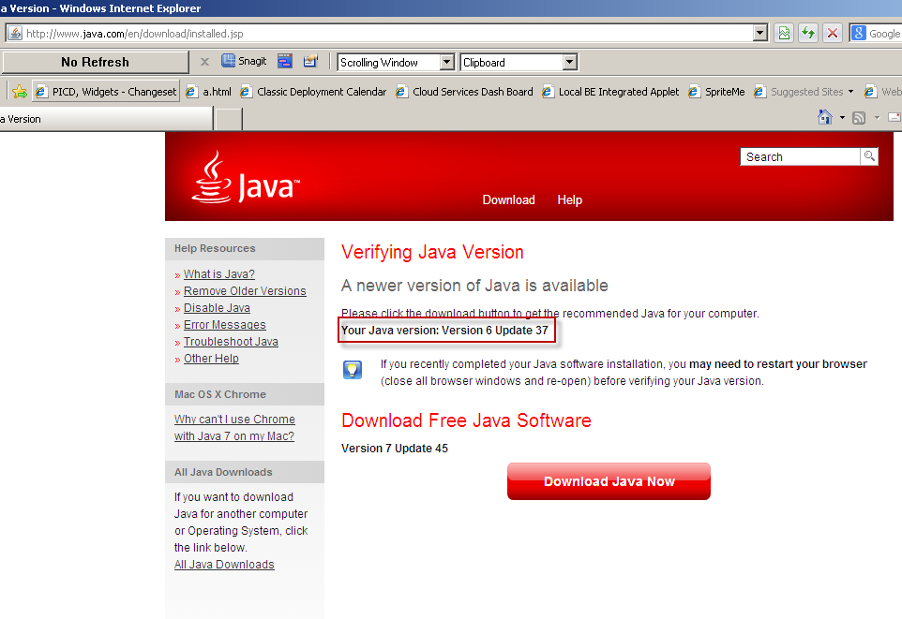
Task: Open the Remove Older Versions link
Action: pyautogui.click(x=245, y=291)
